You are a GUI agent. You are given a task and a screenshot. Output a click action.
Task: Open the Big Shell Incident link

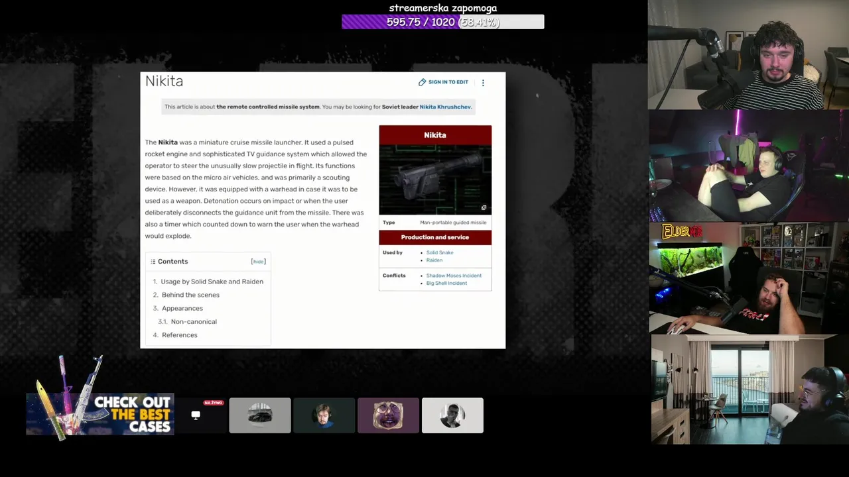(446, 284)
